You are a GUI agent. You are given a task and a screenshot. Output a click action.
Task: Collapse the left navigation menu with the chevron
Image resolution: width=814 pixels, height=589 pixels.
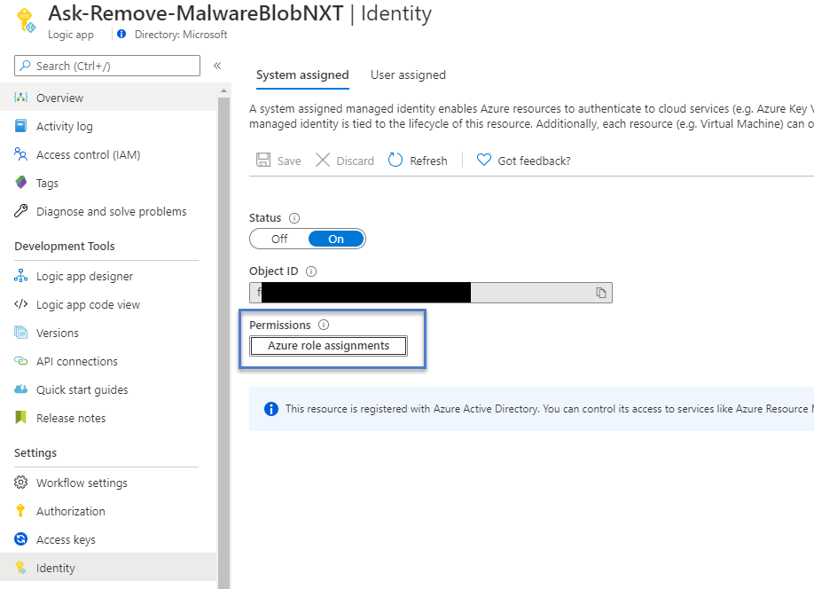tap(217, 66)
